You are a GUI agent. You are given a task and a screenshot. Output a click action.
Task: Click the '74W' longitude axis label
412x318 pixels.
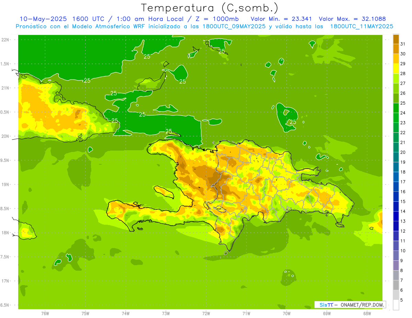(126, 314)
